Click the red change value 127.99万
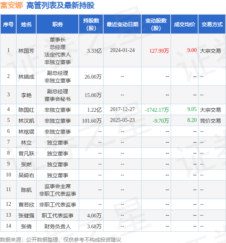Viewport: 226px width, 243px height. pyautogui.click(x=159, y=51)
